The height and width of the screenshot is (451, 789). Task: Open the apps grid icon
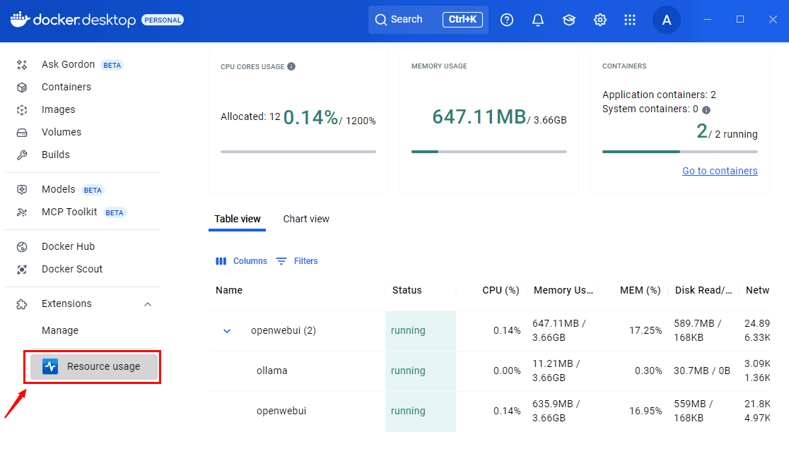click(x=630, y=20)
